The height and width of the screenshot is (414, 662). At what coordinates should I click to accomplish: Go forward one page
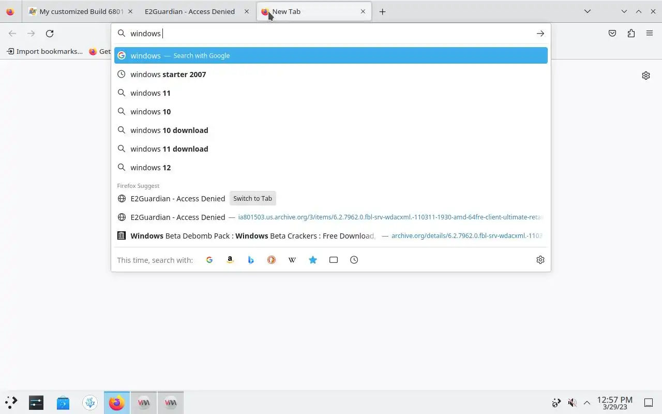(x=31, y=33)
